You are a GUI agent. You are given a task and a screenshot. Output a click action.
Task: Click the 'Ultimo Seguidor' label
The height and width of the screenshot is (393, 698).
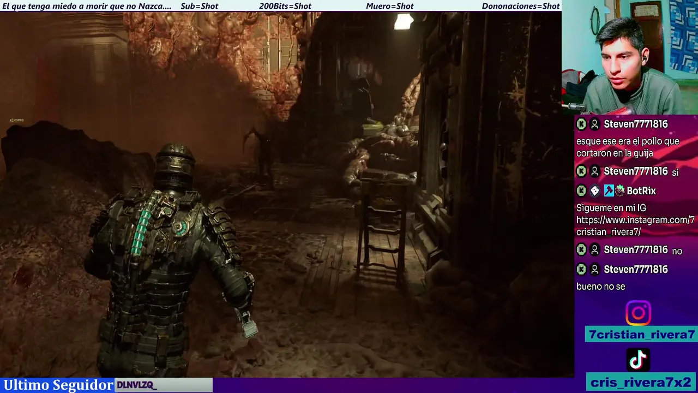[x=58, y=385]
